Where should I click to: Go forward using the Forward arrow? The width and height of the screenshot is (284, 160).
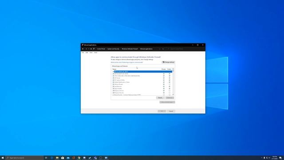point(86,49)
